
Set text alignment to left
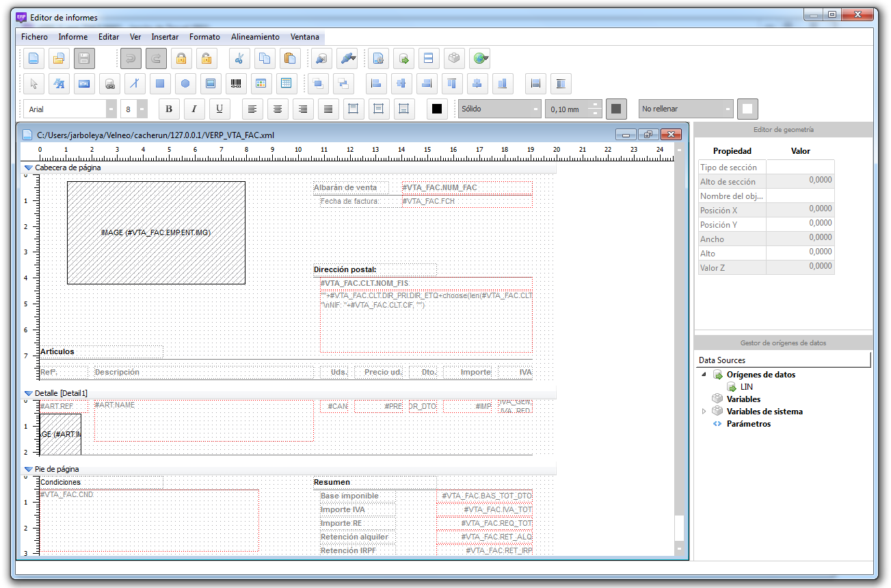(x=252, y=109)
